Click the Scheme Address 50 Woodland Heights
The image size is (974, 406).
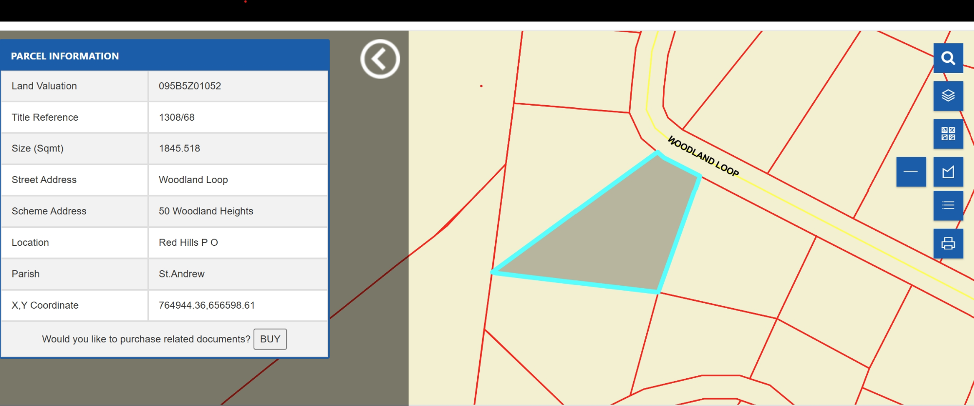(206, 211)
